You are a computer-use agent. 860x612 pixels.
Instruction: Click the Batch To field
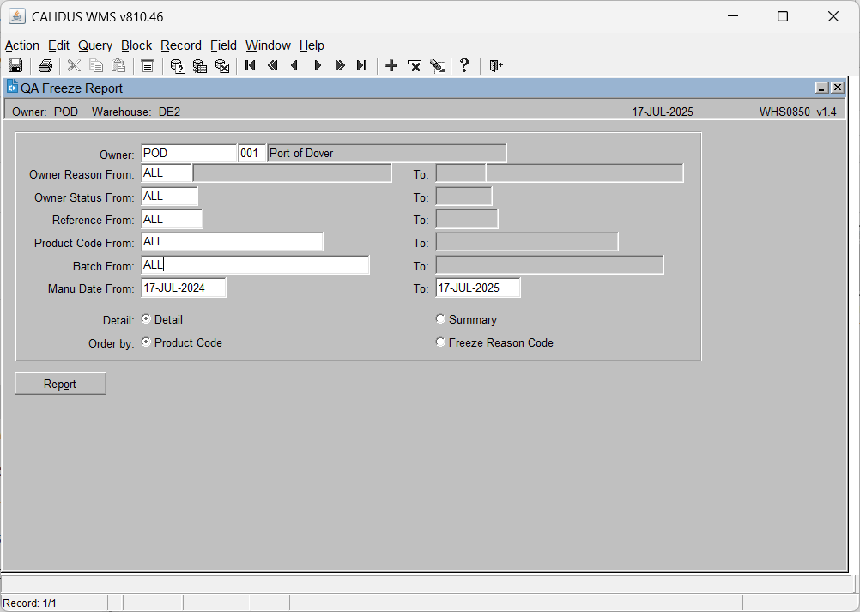click(x=549, y=264)
